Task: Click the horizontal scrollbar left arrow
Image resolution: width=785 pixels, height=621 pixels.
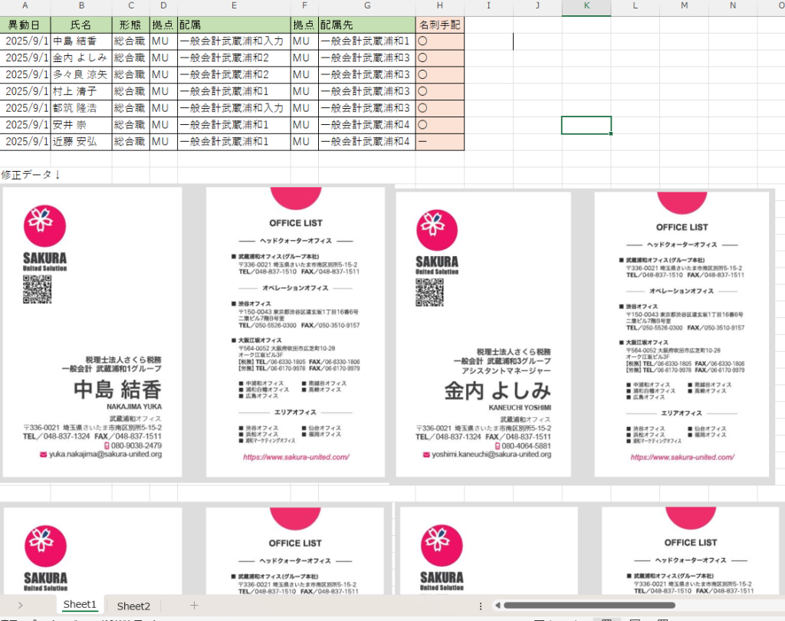Action: [497, 606]
